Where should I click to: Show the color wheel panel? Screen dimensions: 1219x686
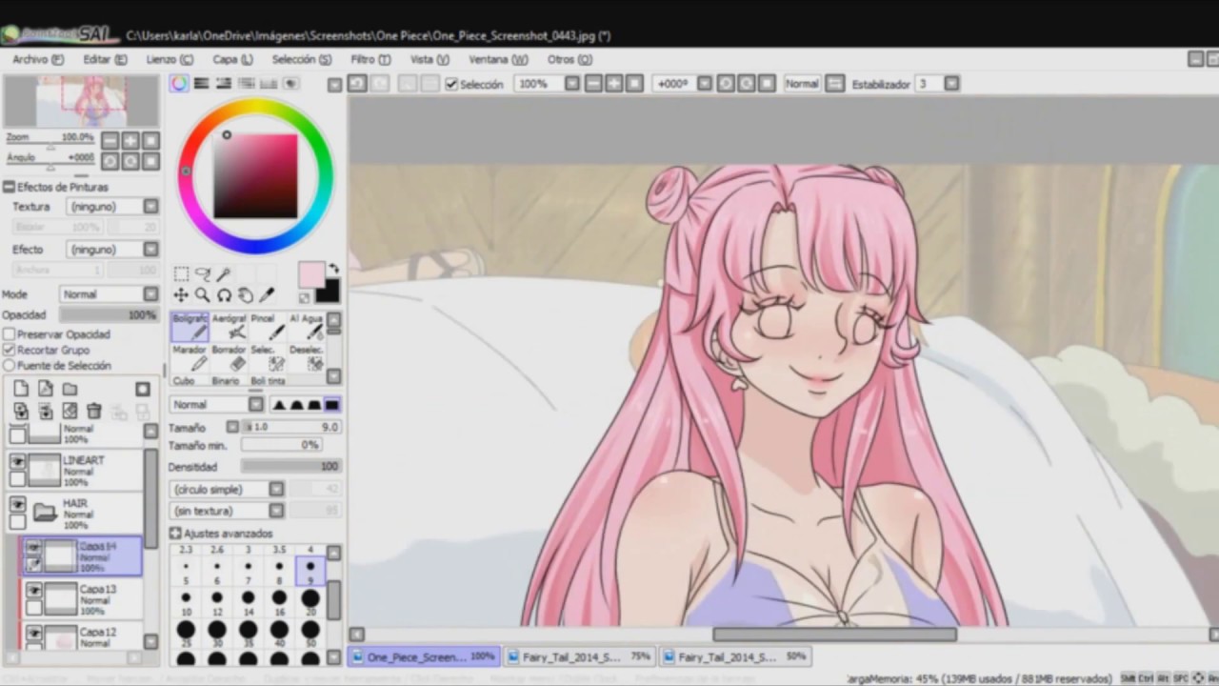pyautogui.click(x=180, y=84)
